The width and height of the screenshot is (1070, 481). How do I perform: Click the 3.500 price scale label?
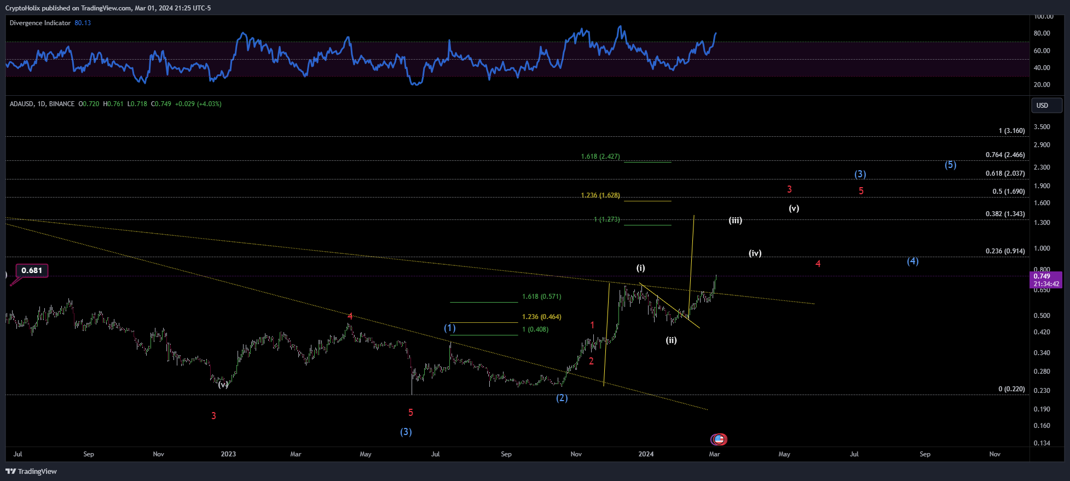1042,127
